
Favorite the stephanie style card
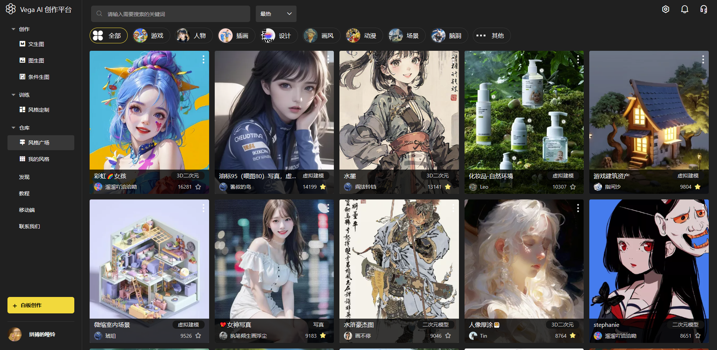[x=698, y=336]
